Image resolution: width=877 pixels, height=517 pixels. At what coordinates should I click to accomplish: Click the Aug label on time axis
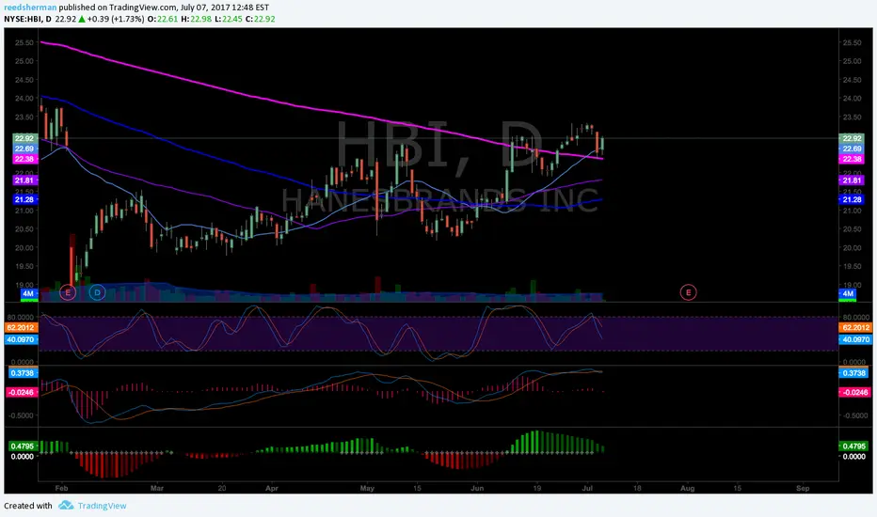click(688, 488)
